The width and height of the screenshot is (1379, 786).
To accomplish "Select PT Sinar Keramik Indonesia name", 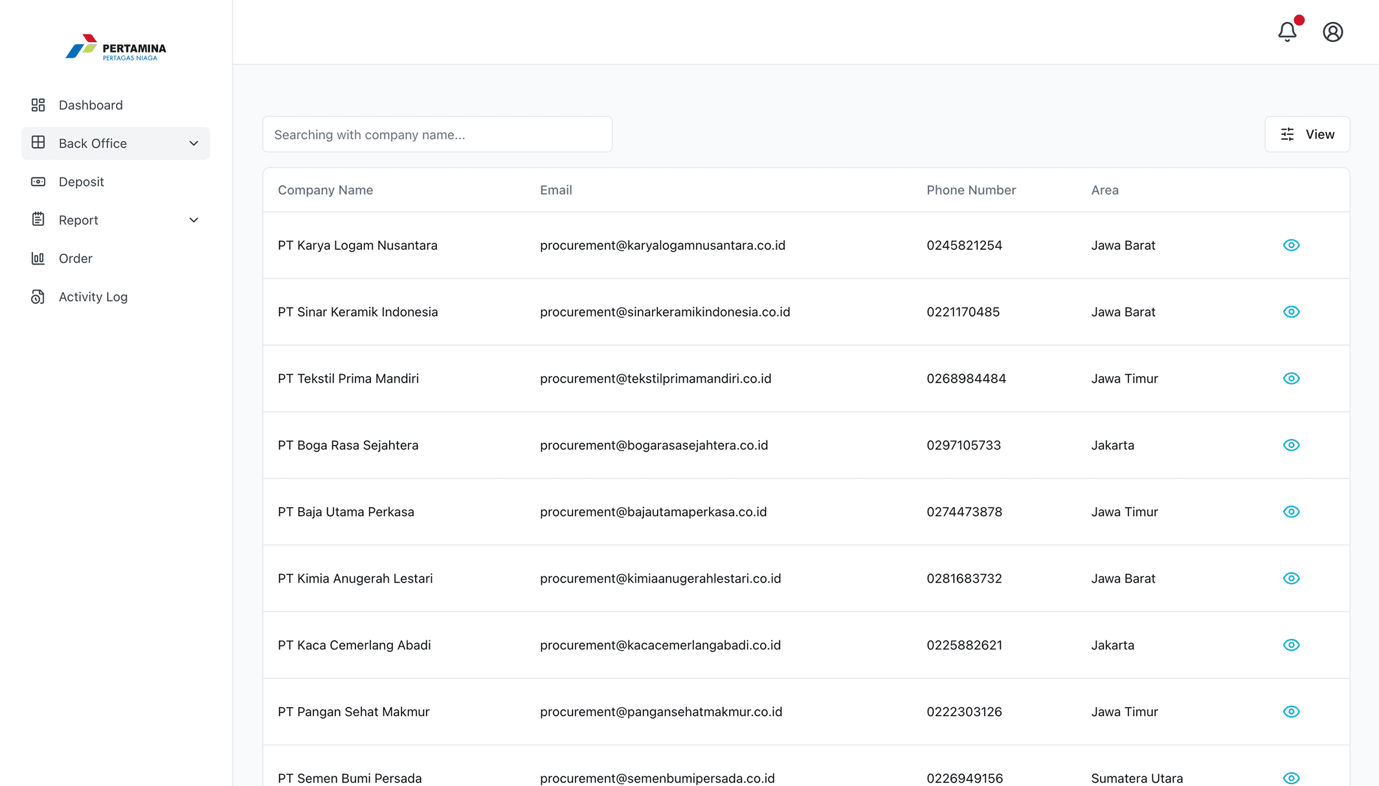I will (358, 312).
